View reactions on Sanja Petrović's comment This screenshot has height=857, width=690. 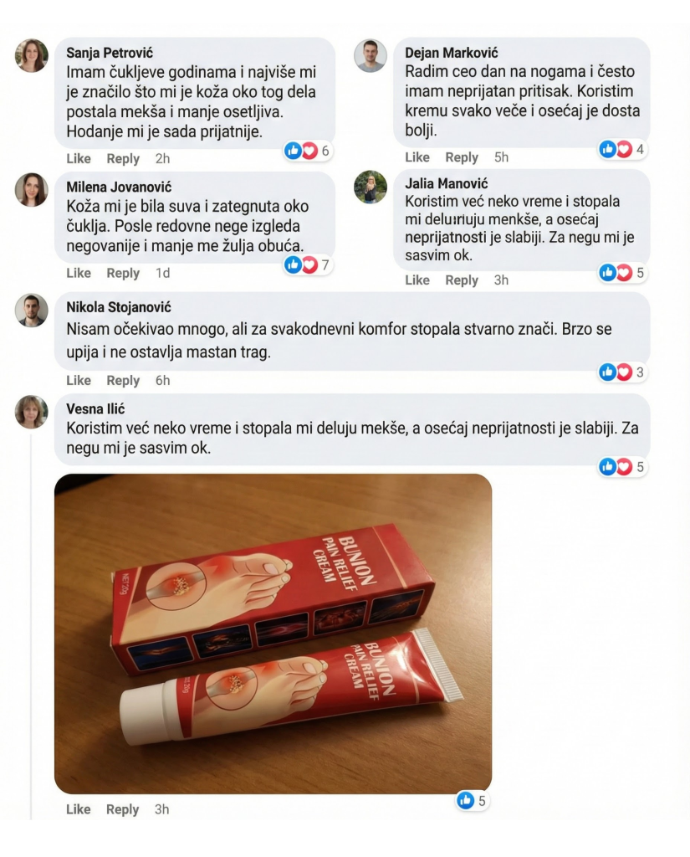[308, 151]
